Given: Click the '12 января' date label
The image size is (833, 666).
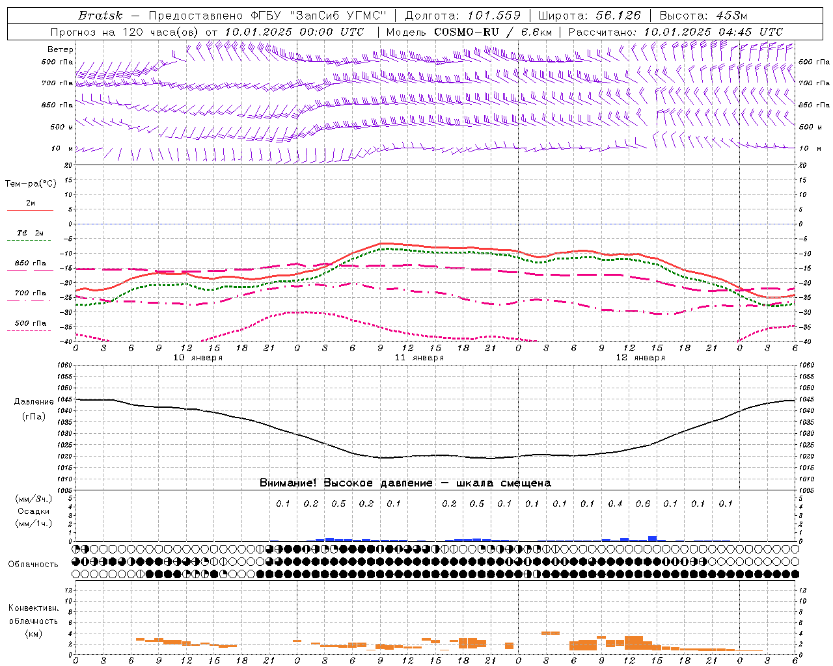Looking at the screenshot, I should pyautogui.click(x=640, y=357).
